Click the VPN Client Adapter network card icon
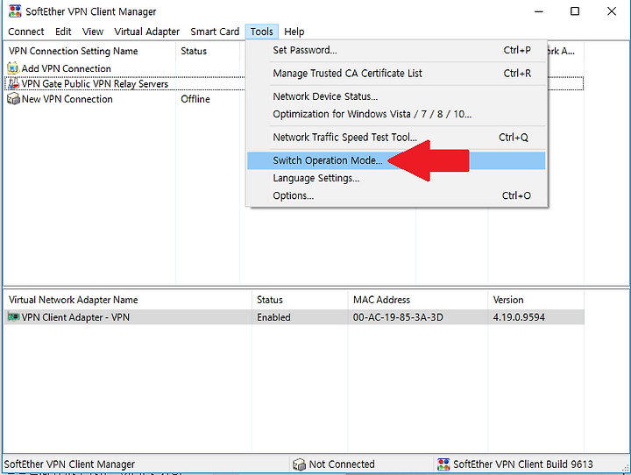The image size is (631, 475). (x=13, y=317)
